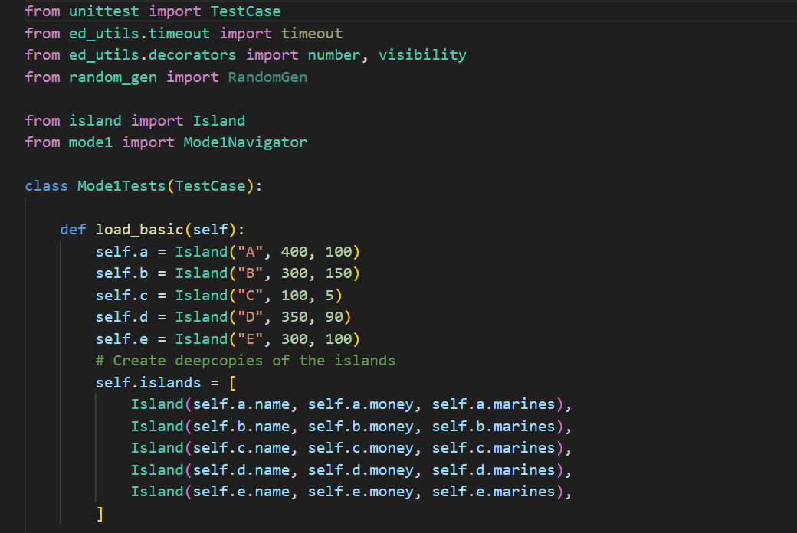Click self.c.name in the list
797x533 pixels.
coord(241,448)
